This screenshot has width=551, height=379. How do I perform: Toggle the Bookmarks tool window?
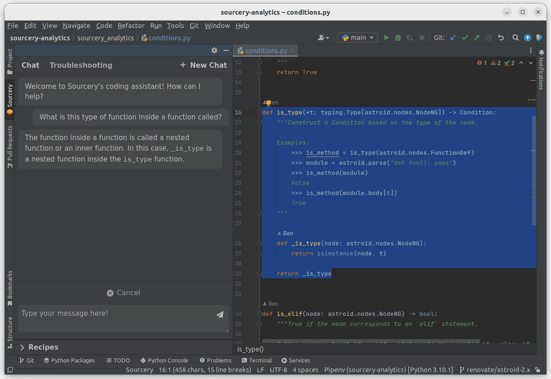click(x=10, y=289)
